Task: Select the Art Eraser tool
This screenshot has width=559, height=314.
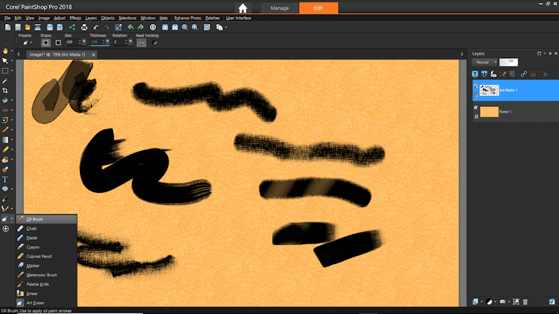Action: point(35,303)
